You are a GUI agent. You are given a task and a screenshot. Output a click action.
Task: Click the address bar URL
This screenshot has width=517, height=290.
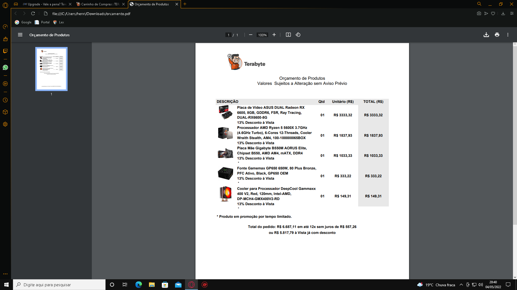click(x=91, y=14)
